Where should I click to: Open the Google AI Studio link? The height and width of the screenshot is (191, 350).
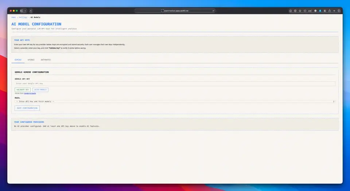coord(30,93)
